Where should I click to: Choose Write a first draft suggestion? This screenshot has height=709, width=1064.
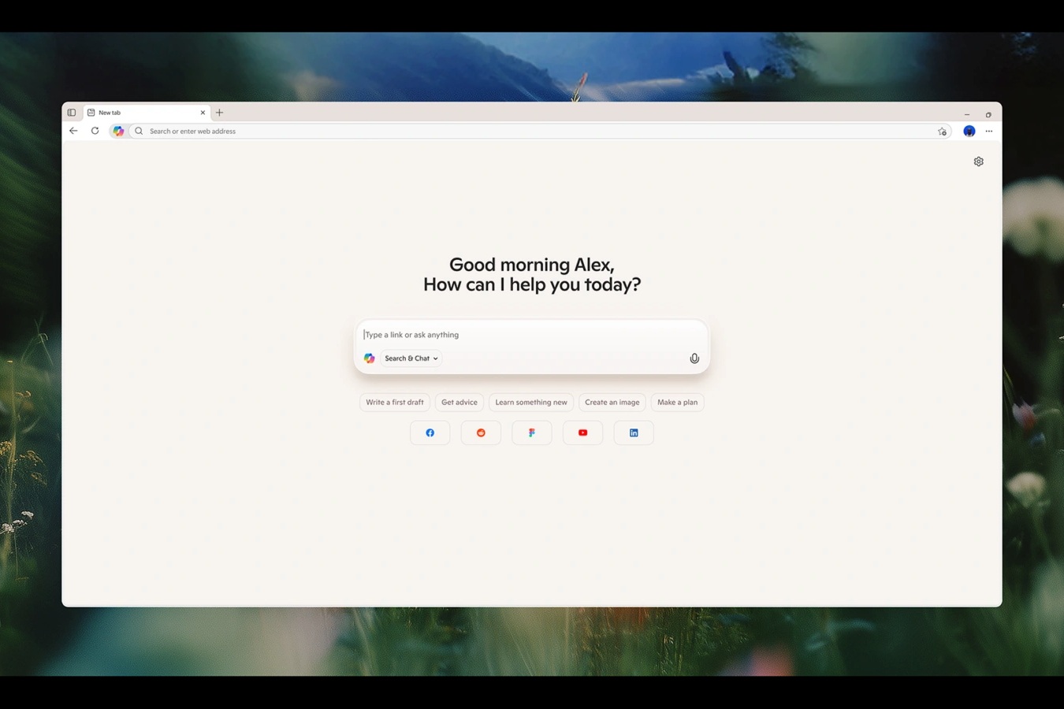click(395, 403)
